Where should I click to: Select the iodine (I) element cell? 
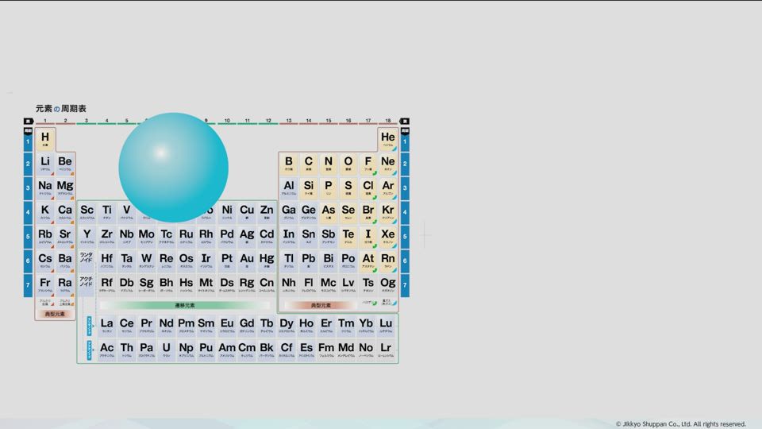coord(368,237)
